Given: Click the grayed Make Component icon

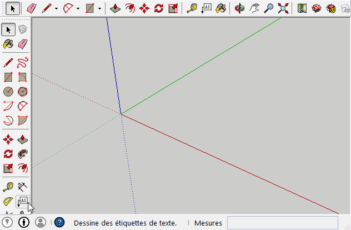Looking at the screenshot, I should (23, 29).
